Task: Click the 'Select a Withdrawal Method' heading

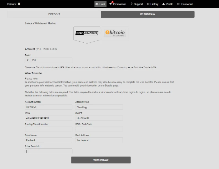Action: coord(41,24)
